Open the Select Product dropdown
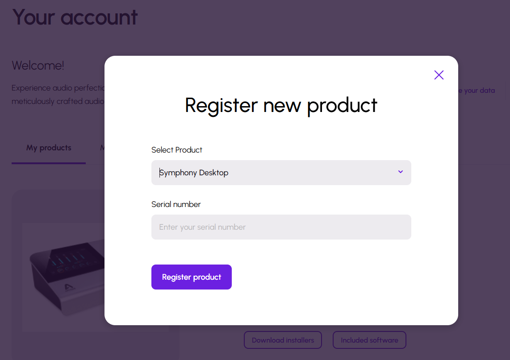This screenshot has height=360, width=510. [x=281, y=173]
